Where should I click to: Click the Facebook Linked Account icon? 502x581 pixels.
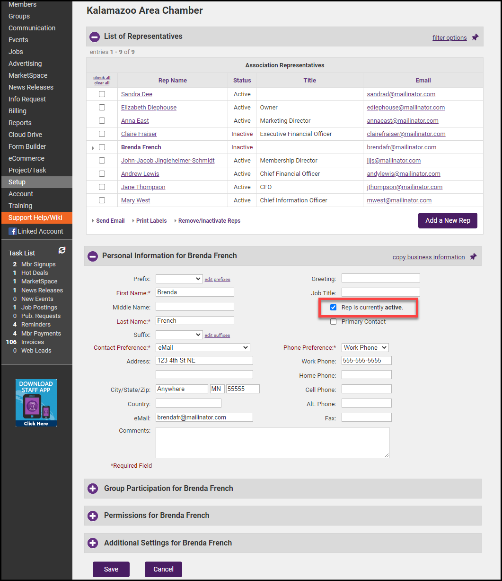[x=13, y=231]
